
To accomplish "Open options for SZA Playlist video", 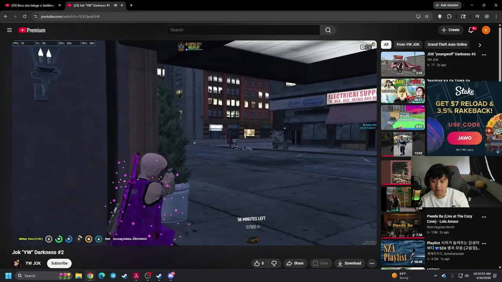I will [484, 244].
